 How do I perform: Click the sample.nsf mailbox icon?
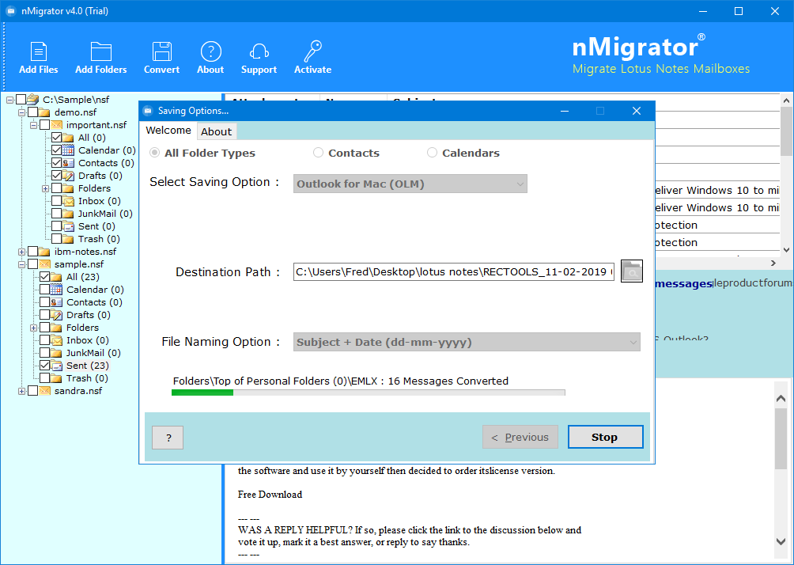(45, 264)
